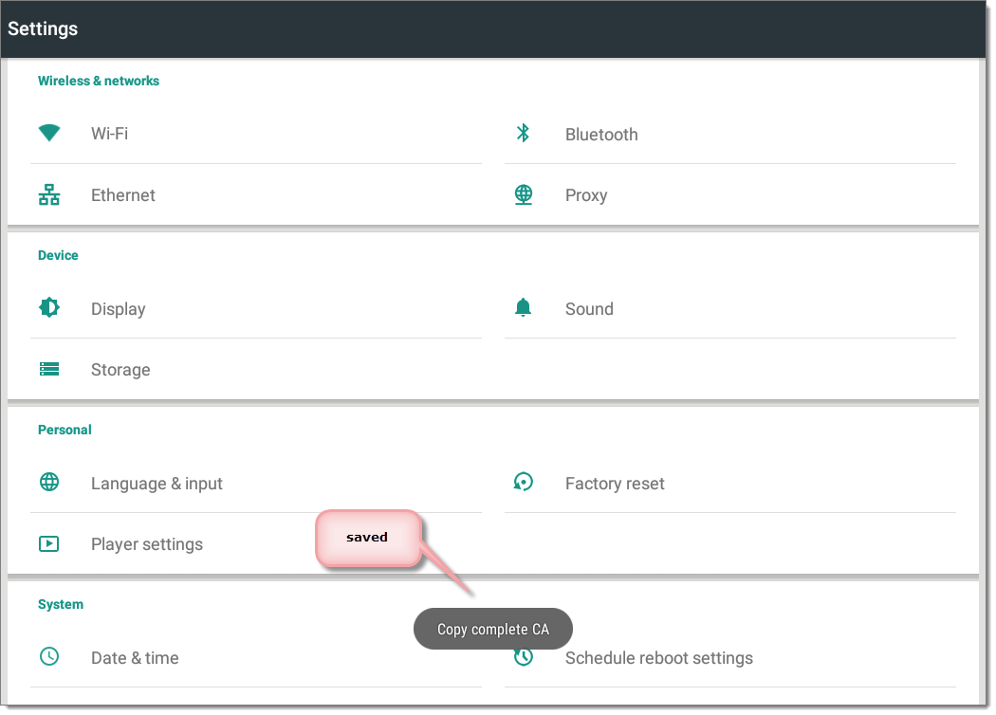Image resolution: width=996 pixels, height=715 pixels.
Task: Click the Display brightness icon
Action: [x=49, y=307]
